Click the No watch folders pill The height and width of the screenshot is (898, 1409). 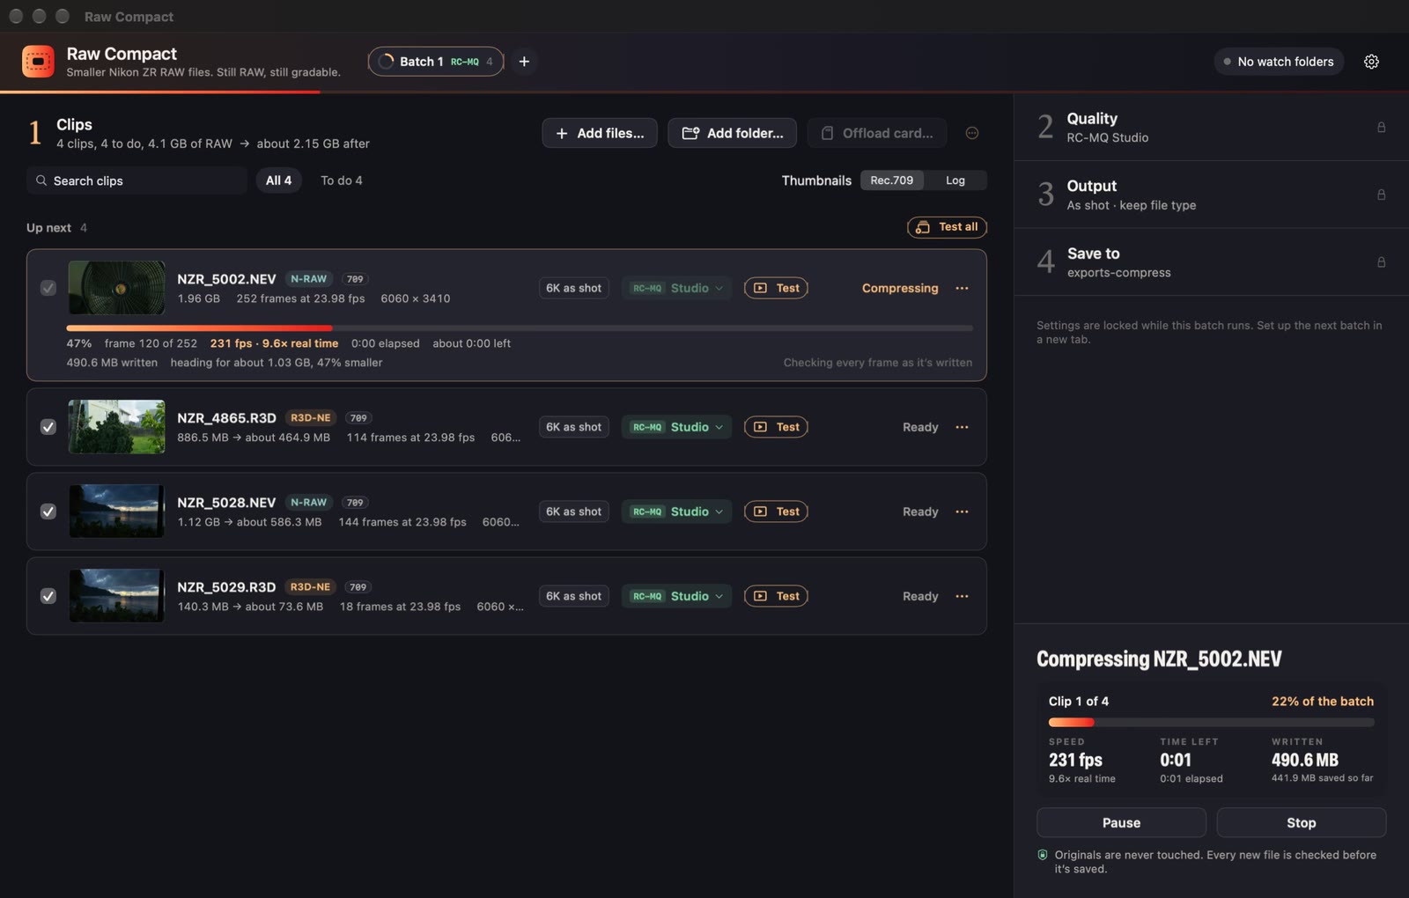pos(1279,62)
